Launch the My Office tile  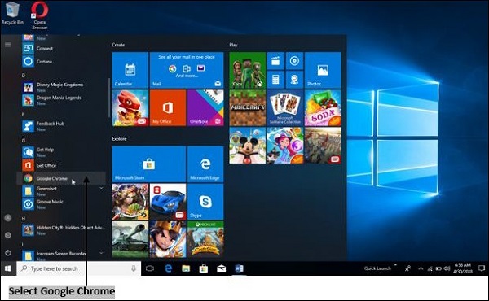point(168,107)
